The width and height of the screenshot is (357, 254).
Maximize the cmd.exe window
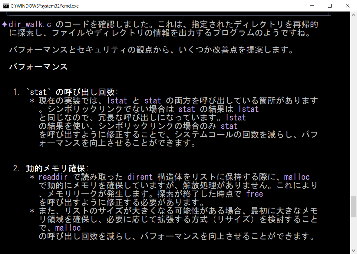[x=330, y=6]
